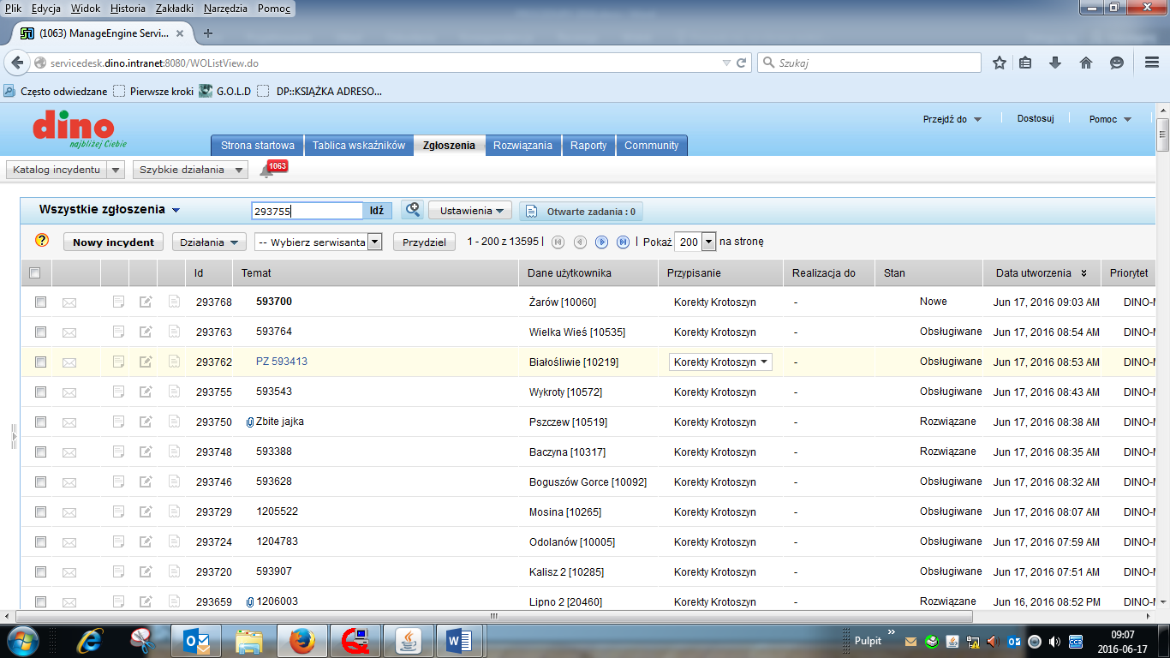This screenshot has width=1170, height=658.
Task: Open the Wszystkie zgłoszenia view filter
Action: pyautogui.click(x=110, y=209)
